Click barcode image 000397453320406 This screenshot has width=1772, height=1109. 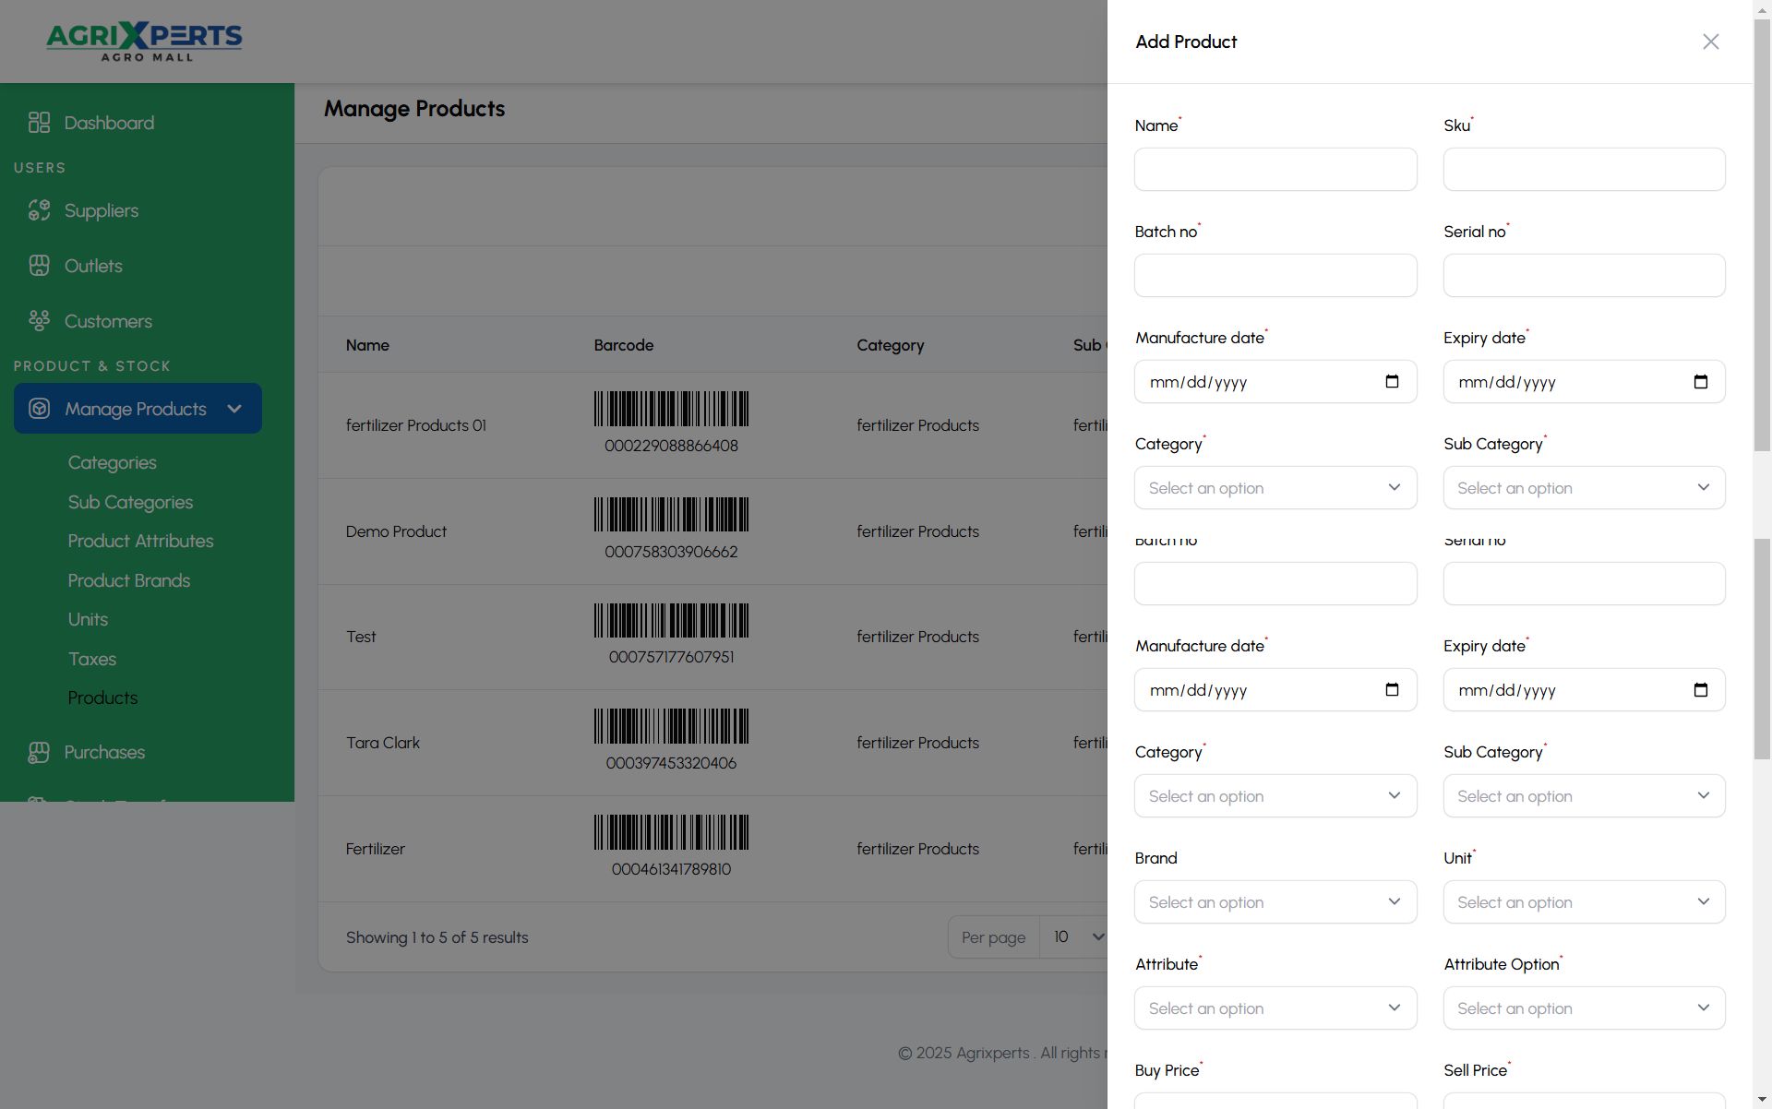(x=671, y=726)
